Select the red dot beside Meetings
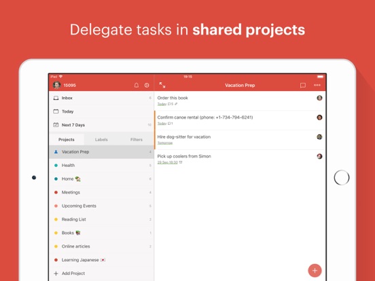 [56, 192]
